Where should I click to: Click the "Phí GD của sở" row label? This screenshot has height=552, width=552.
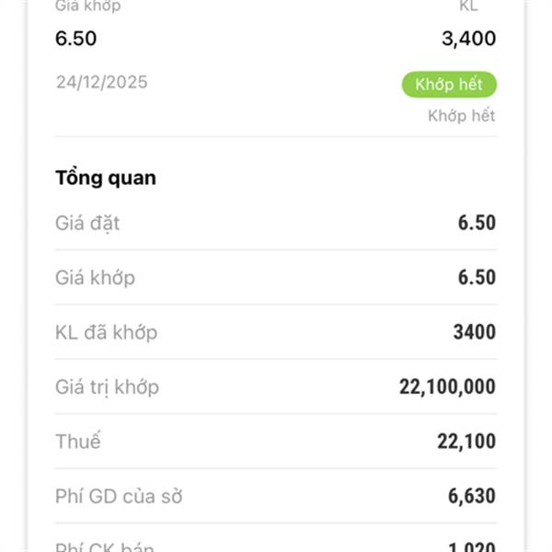click(119, 497)
